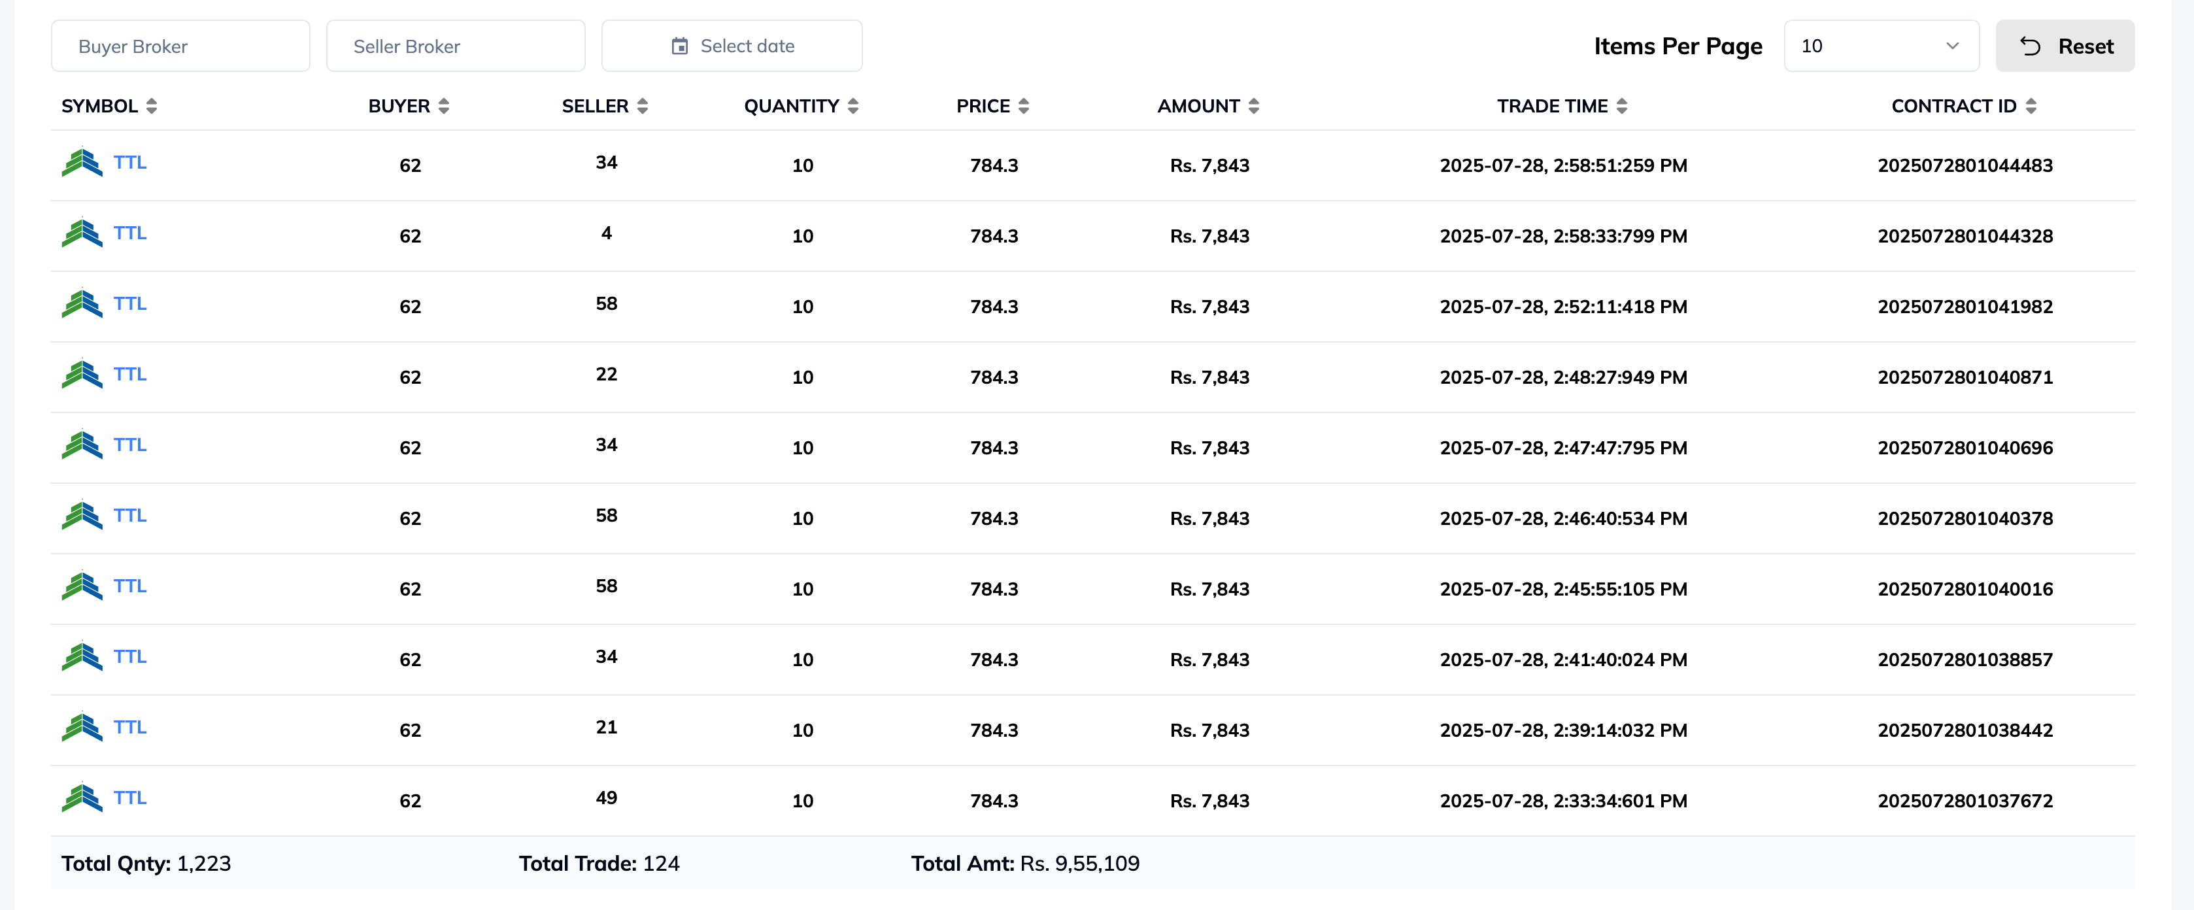Screen dimensions: 2194x910
Task: Click the Total Amt: Rs. 9,55,109 summary
Action: click(x=1024, y=863)
